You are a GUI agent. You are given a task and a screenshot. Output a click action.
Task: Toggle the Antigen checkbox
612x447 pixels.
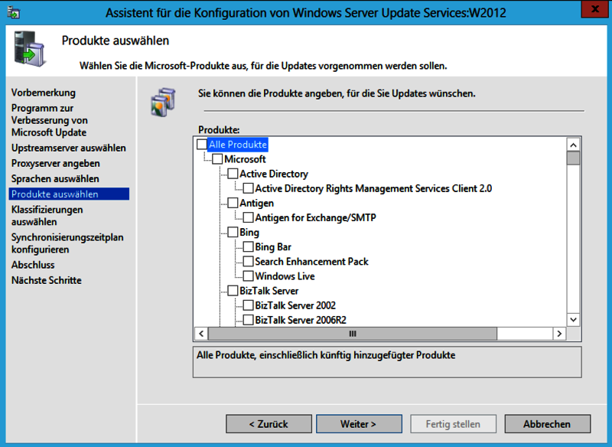[x=233, y=203]
